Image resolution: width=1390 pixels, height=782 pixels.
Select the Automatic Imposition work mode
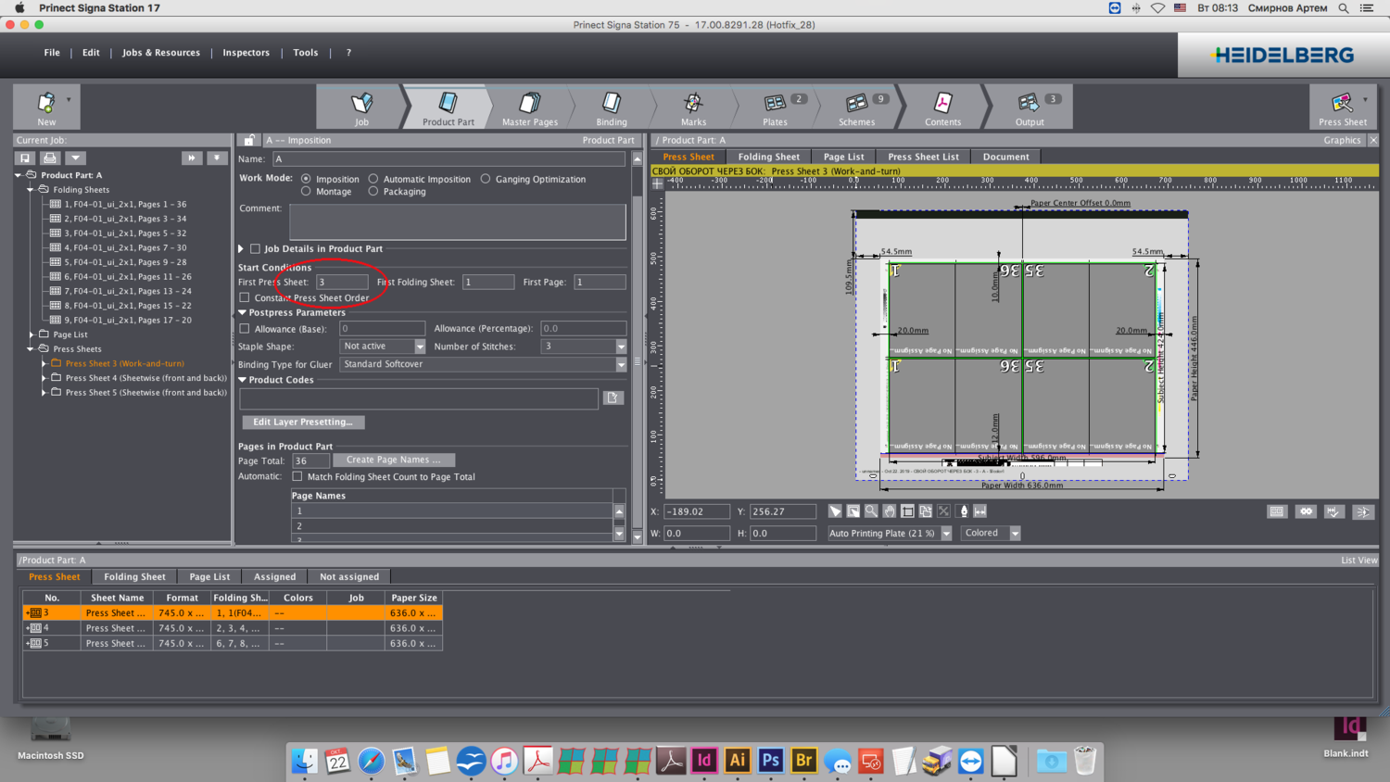pyautogui.click(x=373, y=179)
